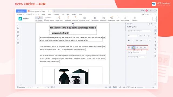Click the Print icon in quick access
Screen dimensions: 173x97
tap(31, 15)
